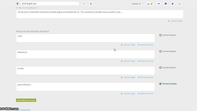Click remove X icon for 'alliteration' answer
The height and width of the screenshot is (111, 197).
click(x=139, y=61)
